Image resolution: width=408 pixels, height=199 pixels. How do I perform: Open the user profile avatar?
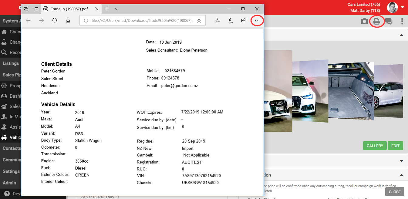click(392, 7)
